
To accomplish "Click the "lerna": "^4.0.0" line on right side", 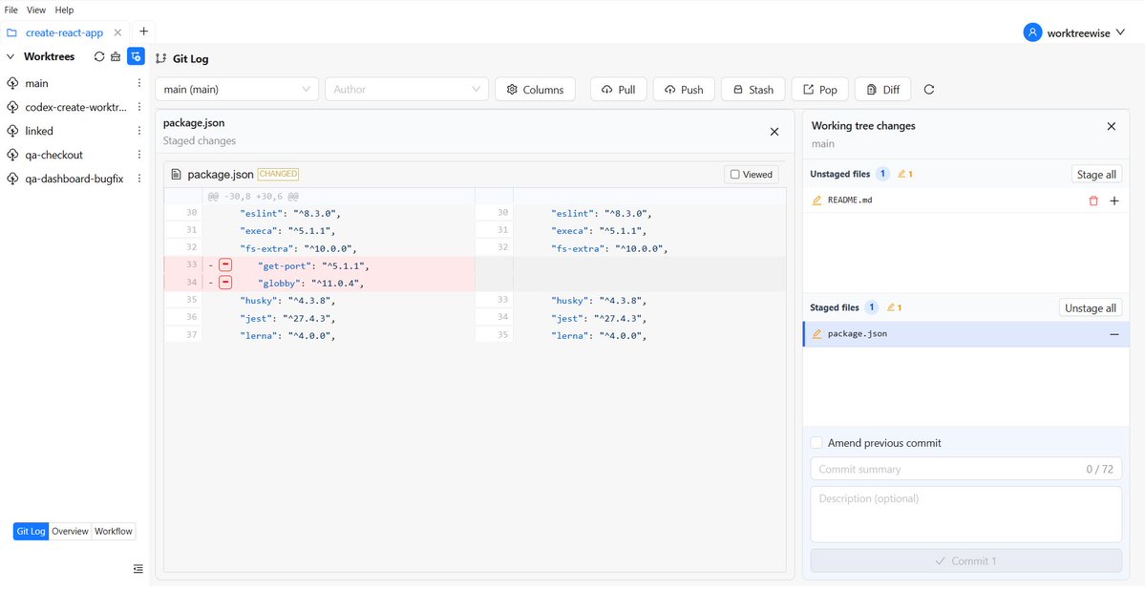I will click(x=600, y=336).
